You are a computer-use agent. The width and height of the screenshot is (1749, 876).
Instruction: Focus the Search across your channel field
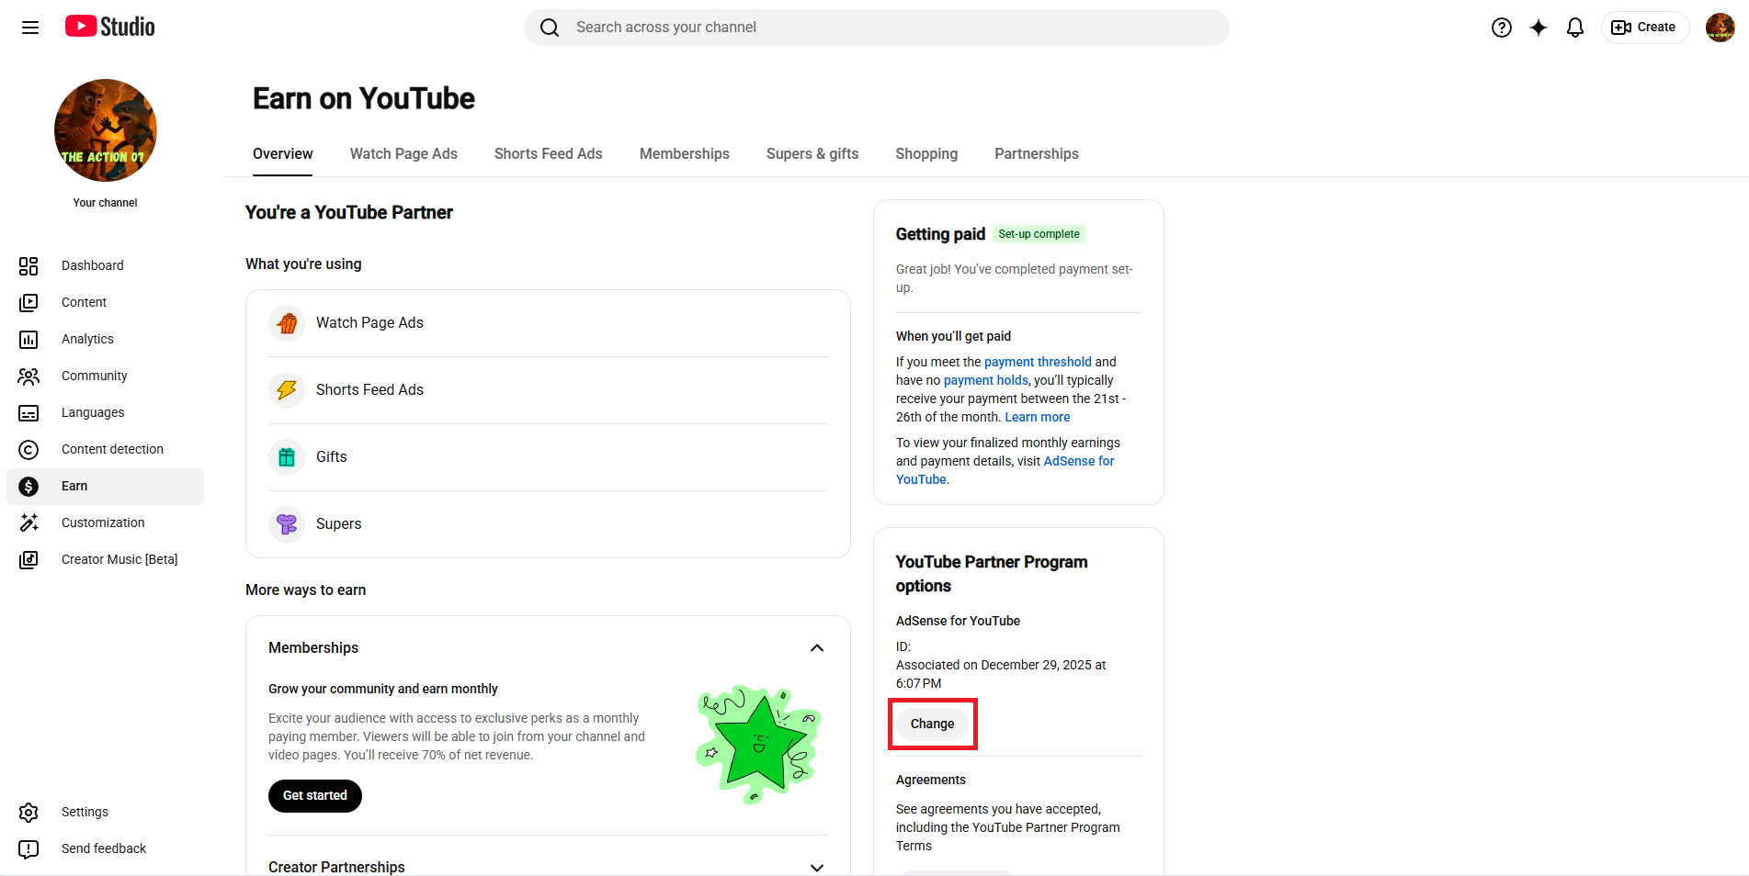point(877,28)
